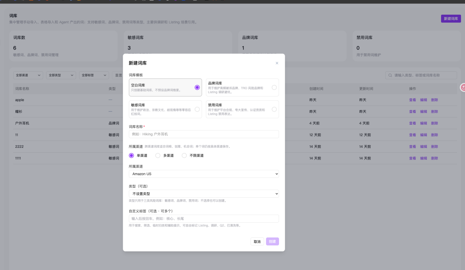Click the 品牌词库 stat card title
The image size is (465, 270).
[250, 38]
